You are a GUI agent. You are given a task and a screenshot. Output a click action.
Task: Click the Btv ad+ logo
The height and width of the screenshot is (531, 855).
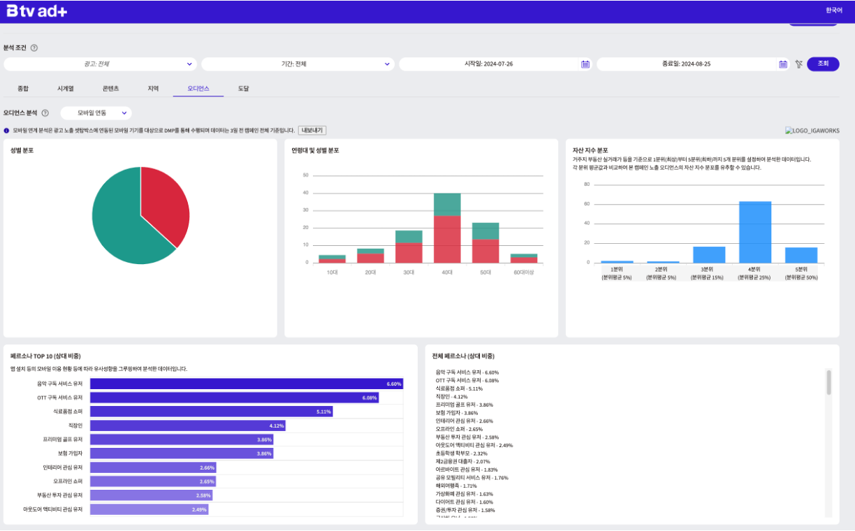point(37,10)
